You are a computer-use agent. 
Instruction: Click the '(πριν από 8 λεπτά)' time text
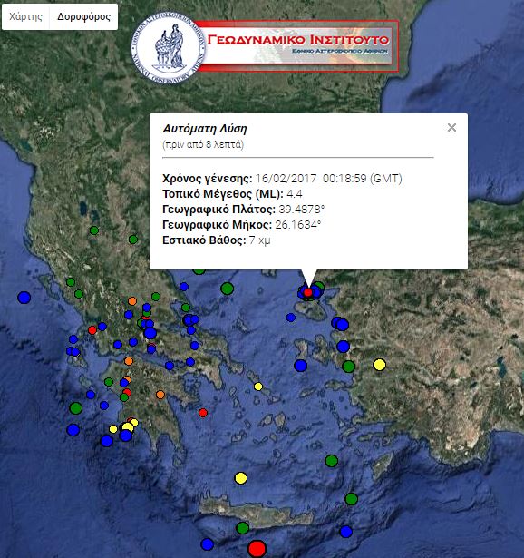coord(203,144)
